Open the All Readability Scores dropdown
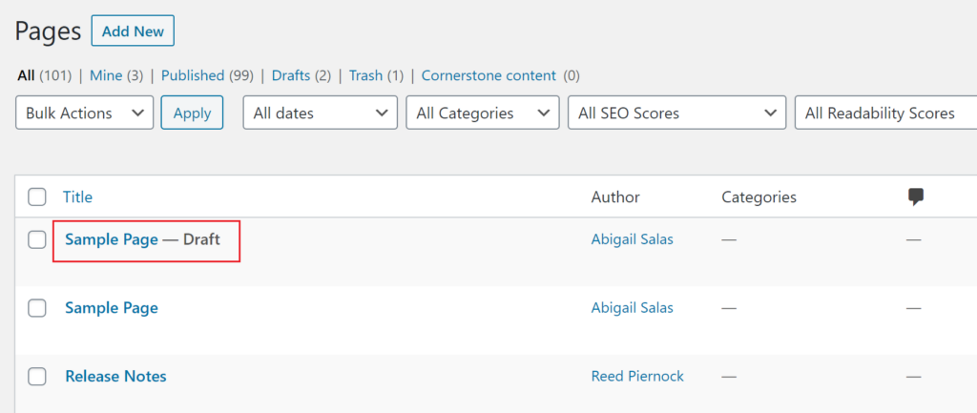 886,113
